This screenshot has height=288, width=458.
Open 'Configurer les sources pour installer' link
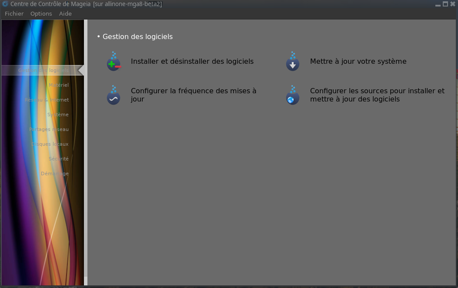coord(377,95)
